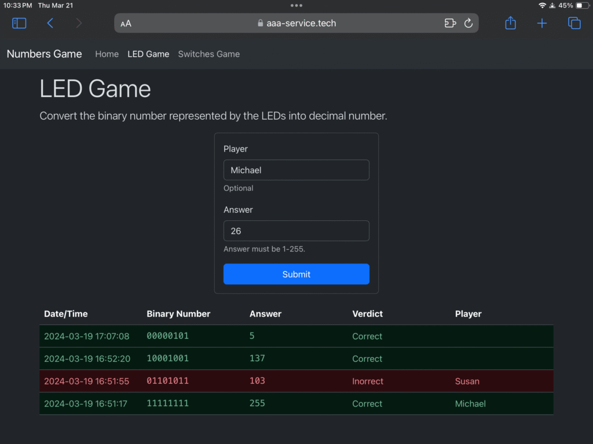Click the Answer input containing 26

pyautogui.click(x=296, y=231)
